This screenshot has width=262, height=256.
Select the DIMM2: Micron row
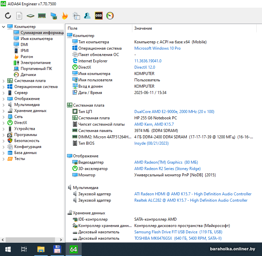click(x=161, y=137)
